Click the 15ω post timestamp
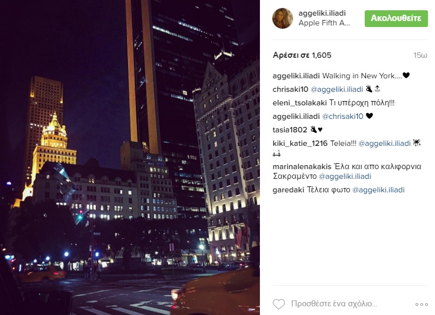The width and height of the screenshot is (435, 315). 420,55
